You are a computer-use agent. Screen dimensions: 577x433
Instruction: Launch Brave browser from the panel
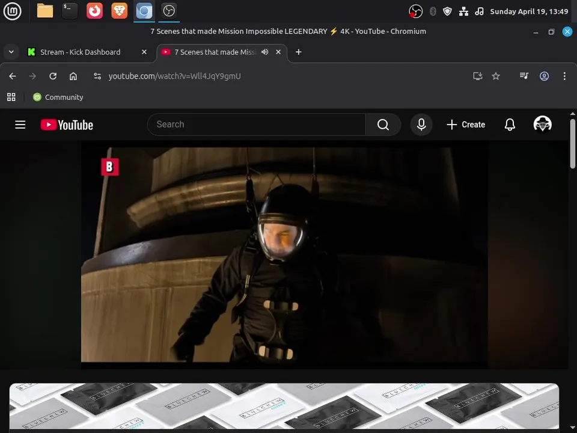click(x=119, y=11)
